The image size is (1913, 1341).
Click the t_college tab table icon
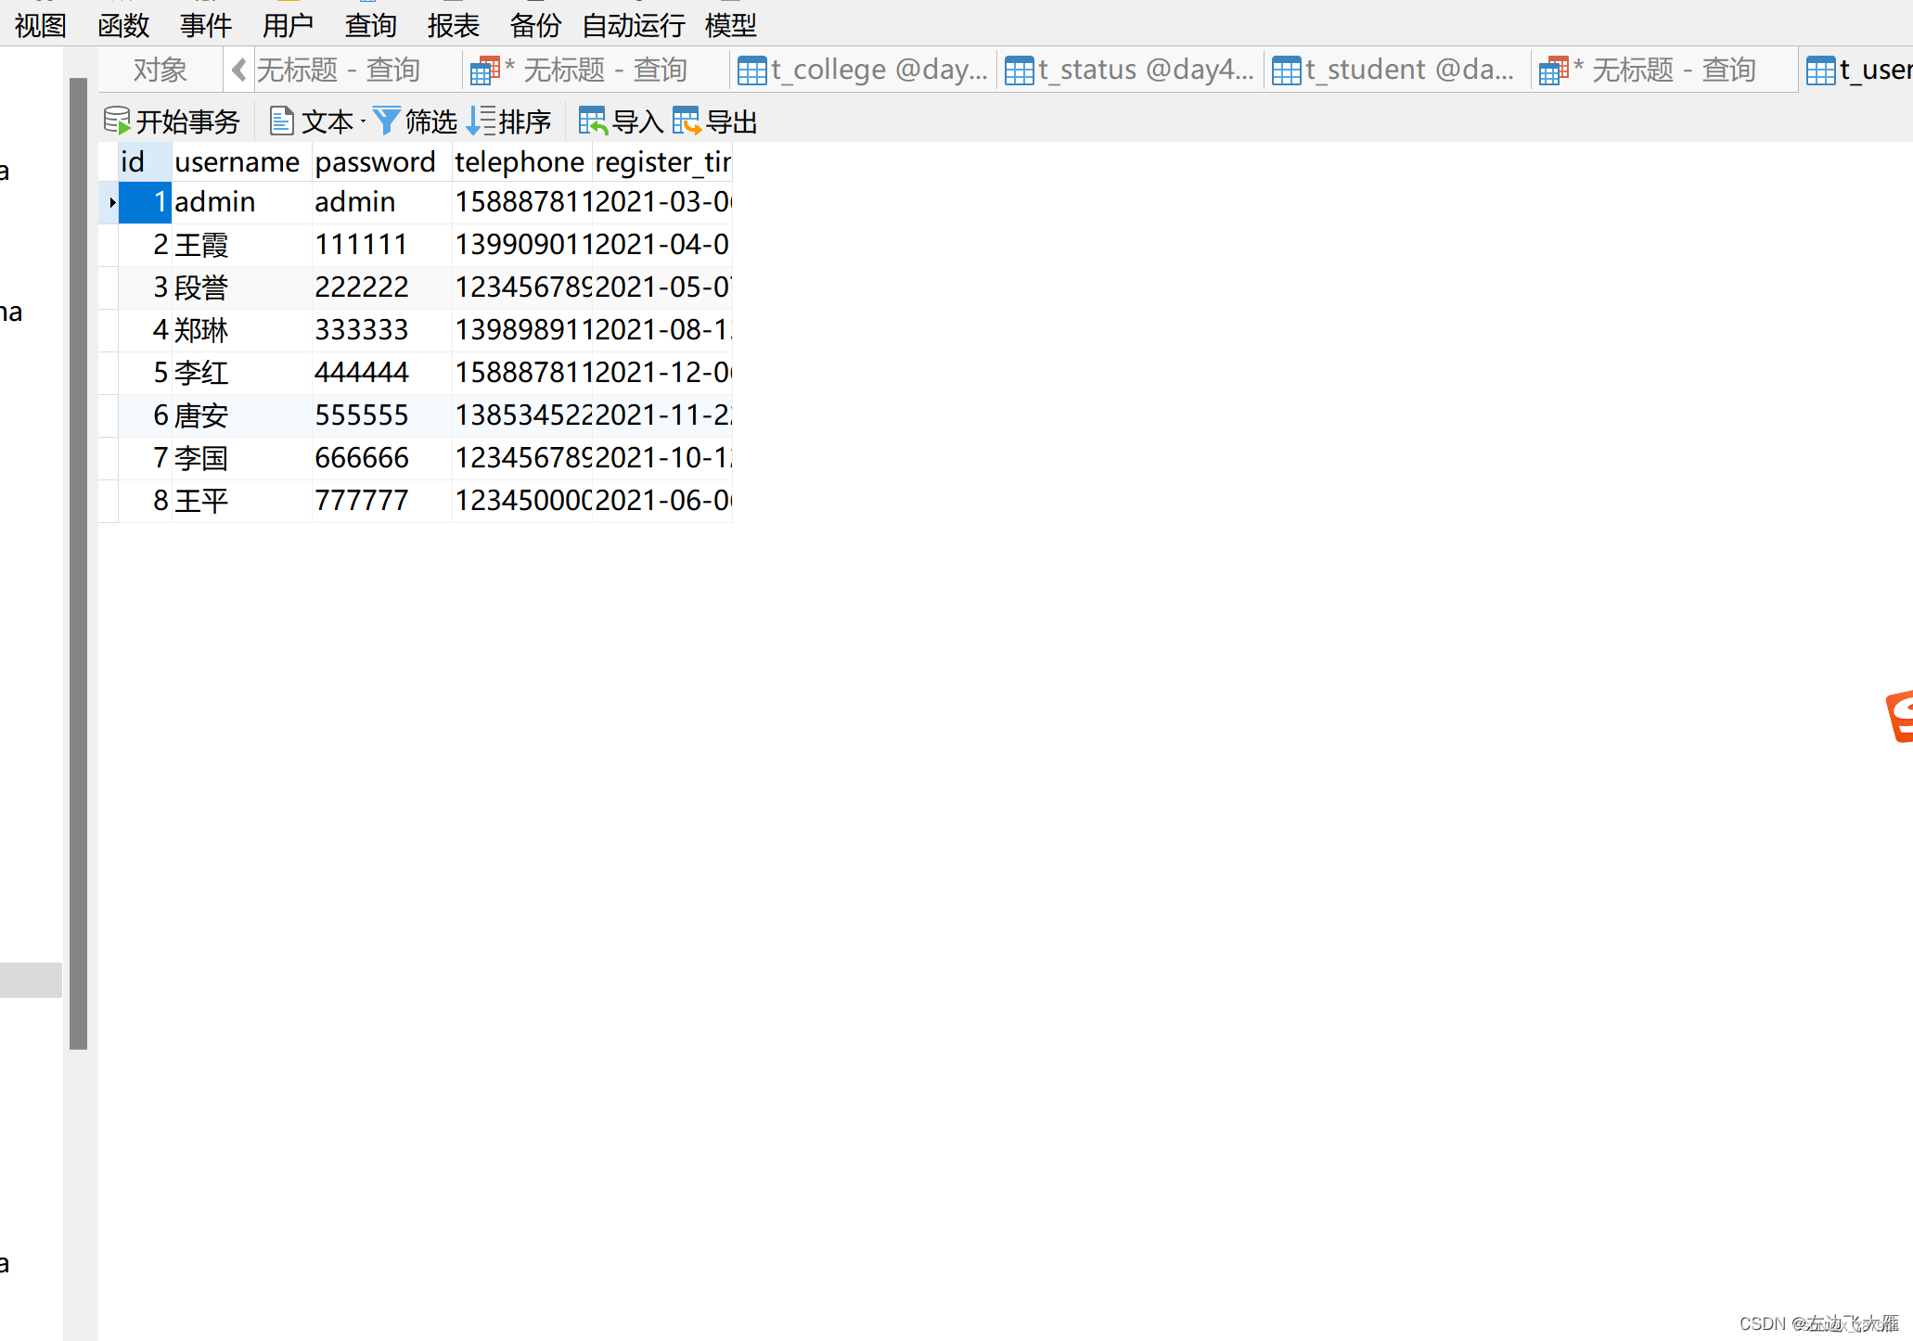pos(752,70)
